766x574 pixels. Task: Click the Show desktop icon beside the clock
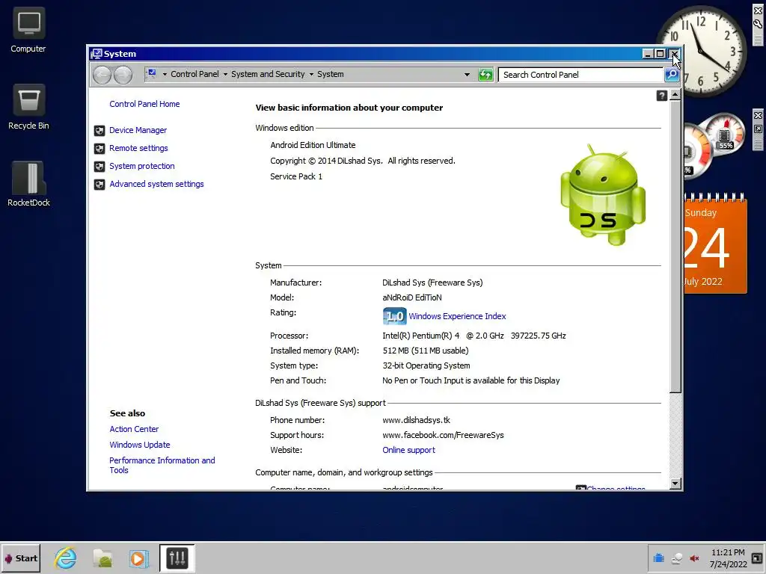tap(757, 558)
